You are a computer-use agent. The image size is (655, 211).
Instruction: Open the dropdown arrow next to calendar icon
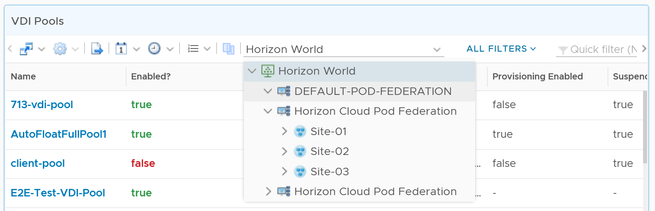coord(136,49)
